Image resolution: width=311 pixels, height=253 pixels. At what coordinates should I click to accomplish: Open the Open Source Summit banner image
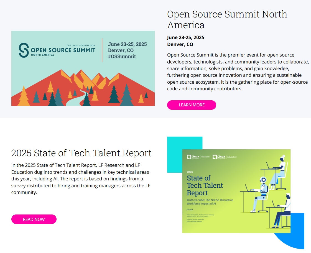point(83,68)
